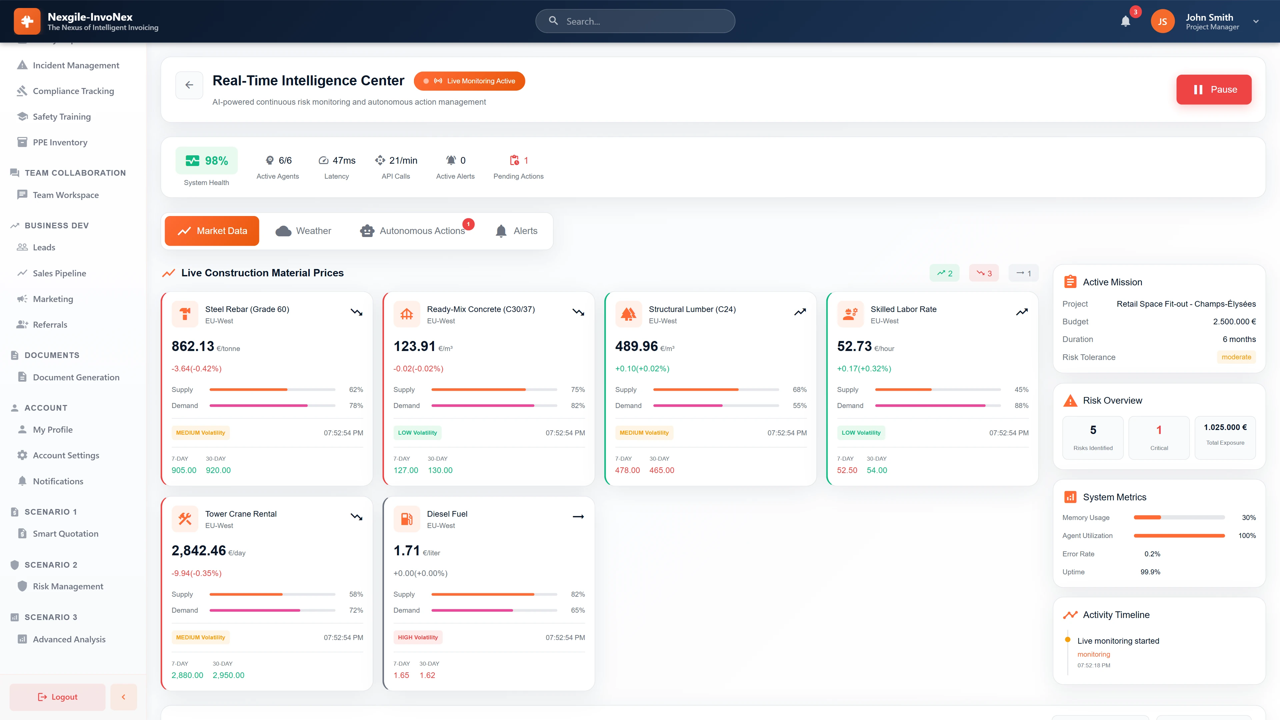Open the notifications bell icon in the header
This screenshot has height=720, width=1280.
[x=1125, y=21]
